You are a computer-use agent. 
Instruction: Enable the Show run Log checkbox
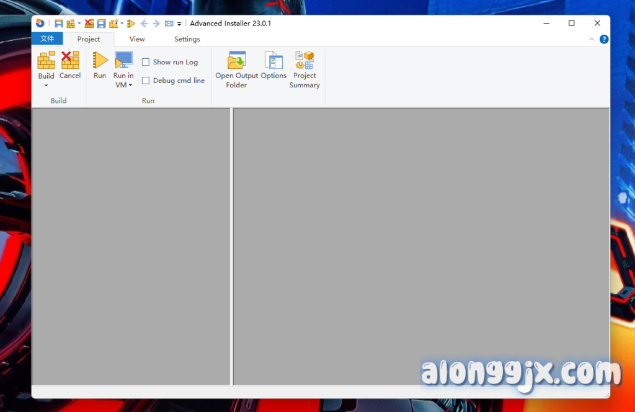click(146, 62)
